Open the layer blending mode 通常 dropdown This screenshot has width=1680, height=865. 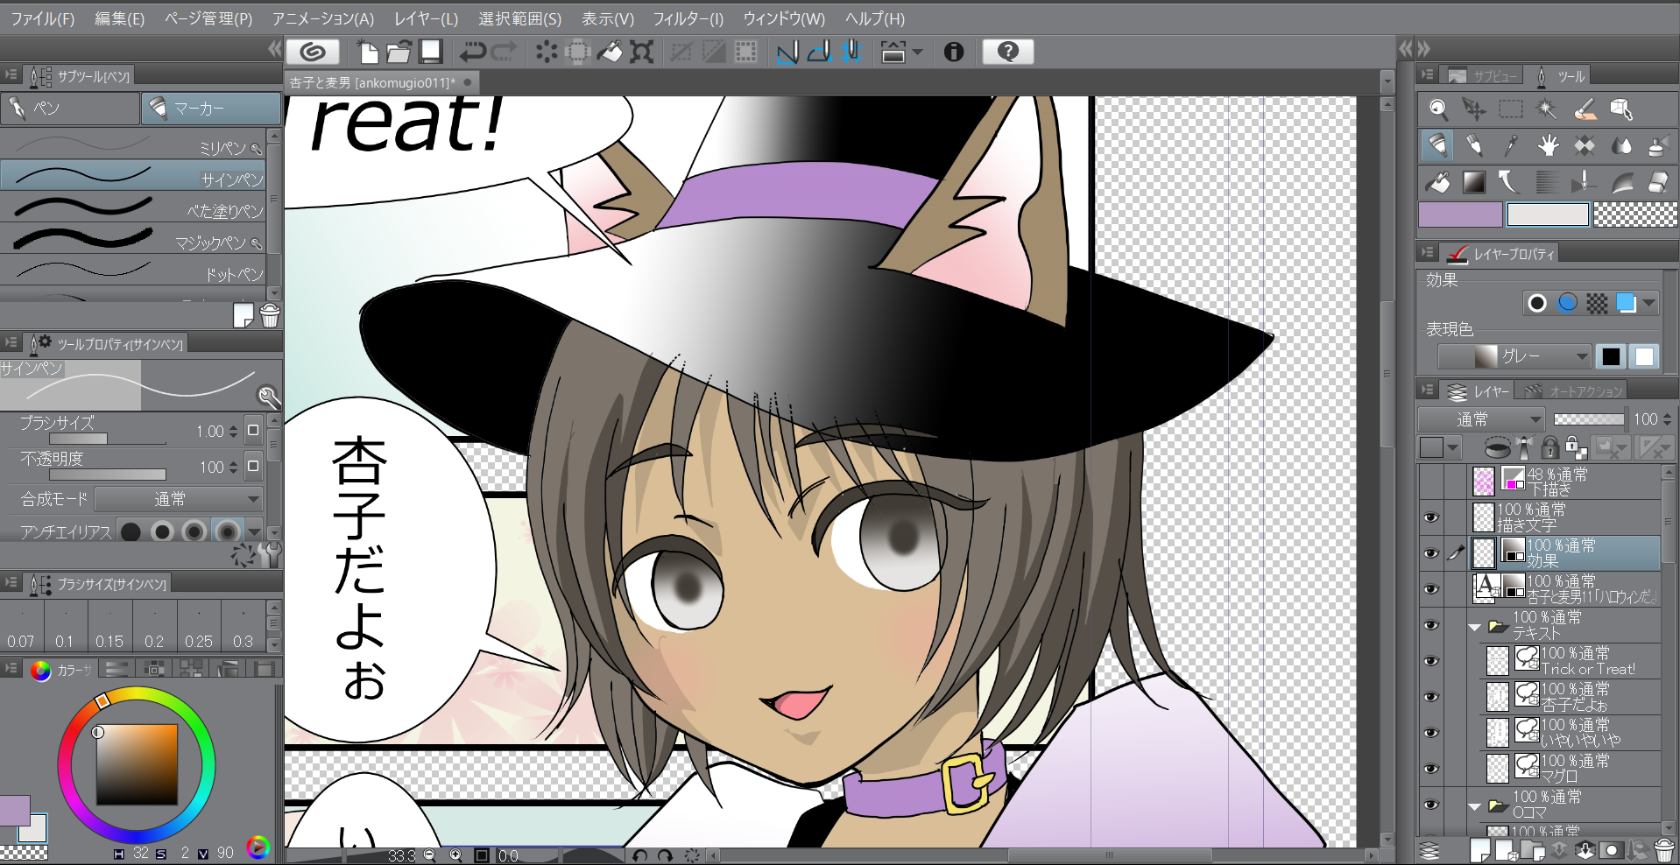point(1480,419)
